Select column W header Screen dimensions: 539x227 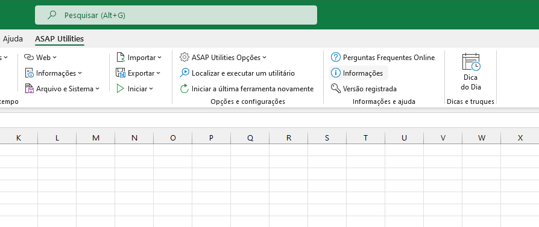coord(482,138)
